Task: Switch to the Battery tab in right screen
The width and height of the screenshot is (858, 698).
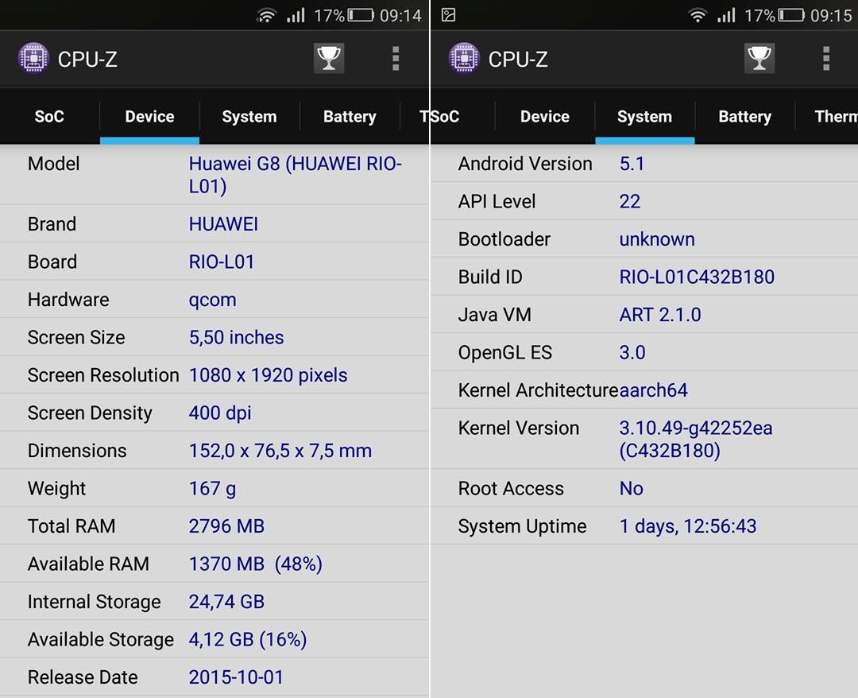Action: click(x=744, y=117)
